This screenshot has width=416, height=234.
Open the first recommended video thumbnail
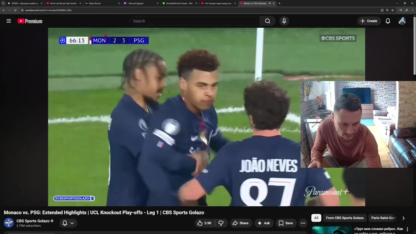point(332,230)
